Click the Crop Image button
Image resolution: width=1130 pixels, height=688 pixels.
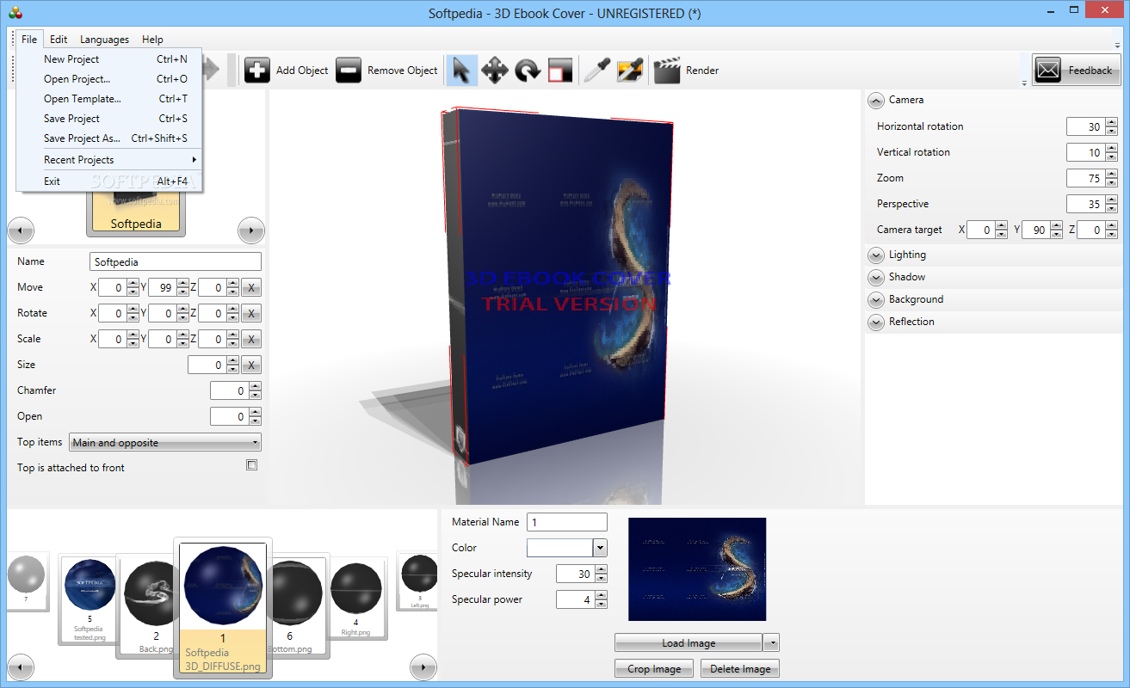pyautogui.click(x=654, y=669)
